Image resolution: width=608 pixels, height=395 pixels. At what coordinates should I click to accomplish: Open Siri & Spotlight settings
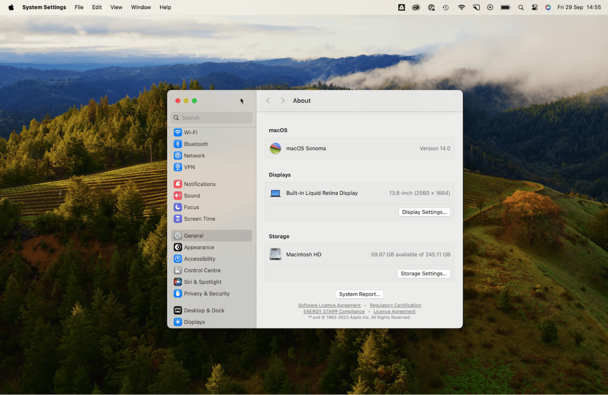click(202, 282)
